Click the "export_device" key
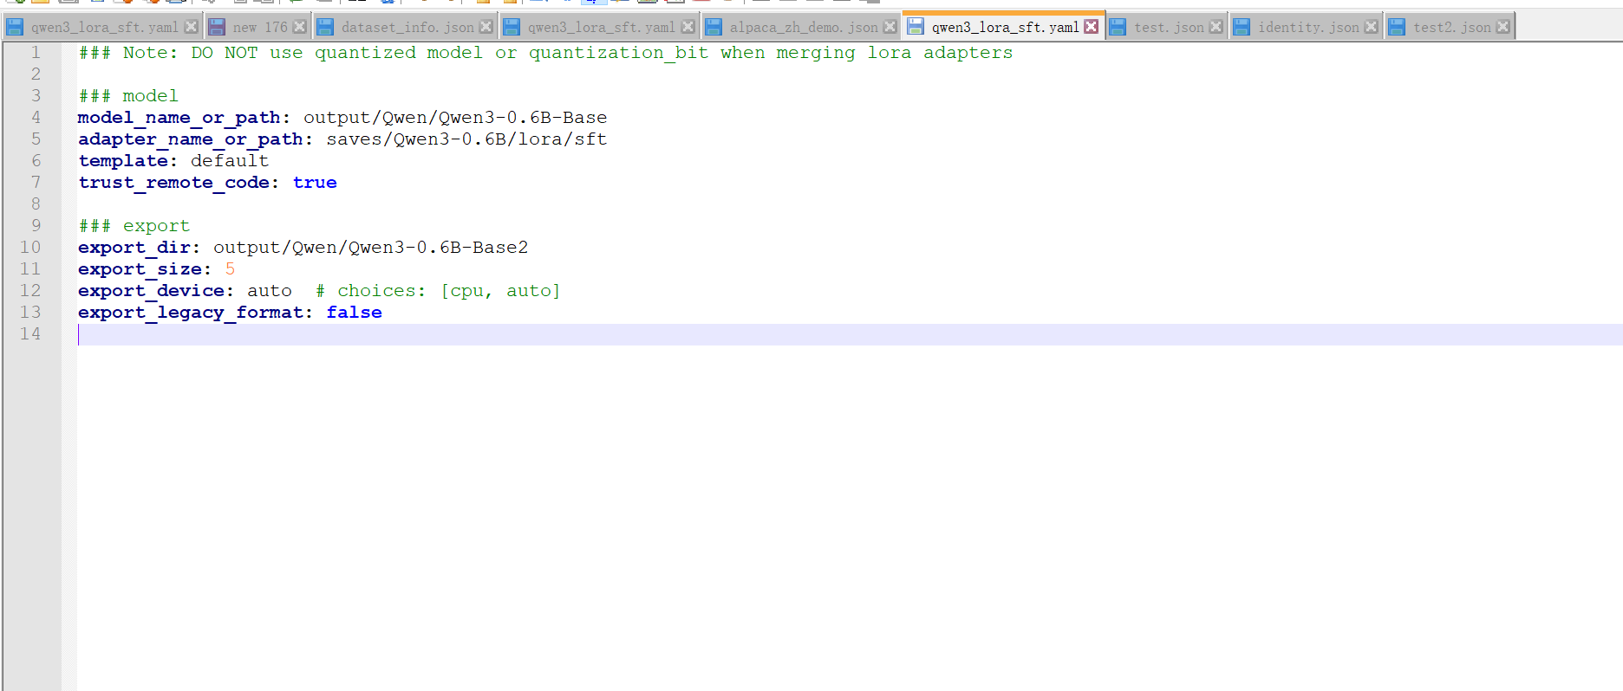Image resolution: width=1623 pixels, height=691 pixels. 151,291
